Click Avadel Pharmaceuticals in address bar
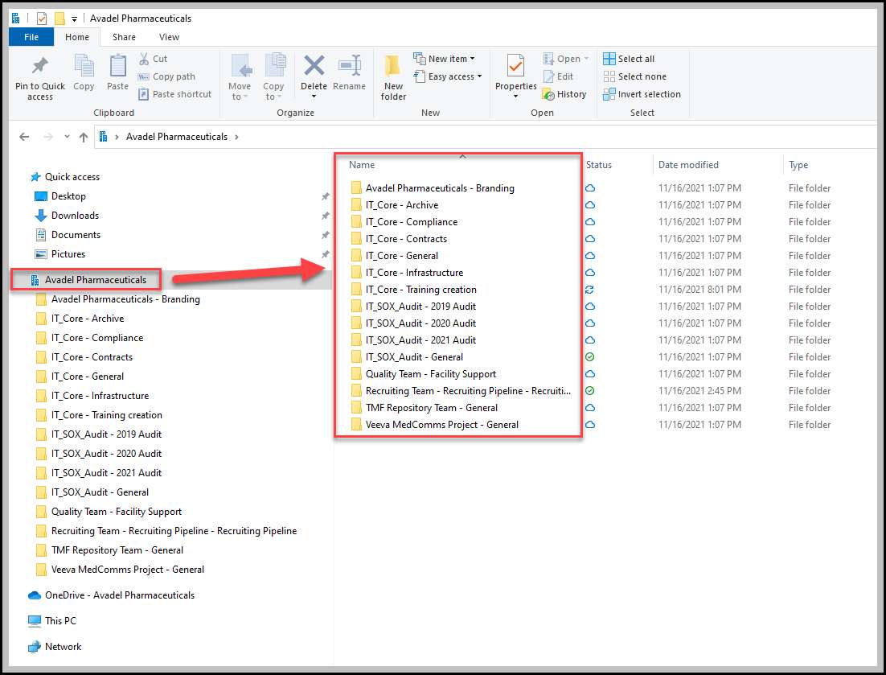The image size is (886, 675). [176, 137]
